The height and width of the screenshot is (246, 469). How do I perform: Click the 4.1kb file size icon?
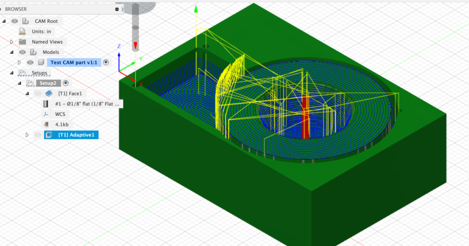[x=45, y=124]
